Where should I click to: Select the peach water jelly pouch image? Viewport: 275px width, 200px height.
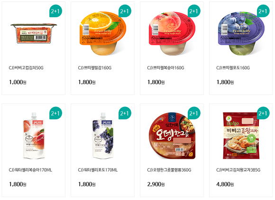click(34, 136)
